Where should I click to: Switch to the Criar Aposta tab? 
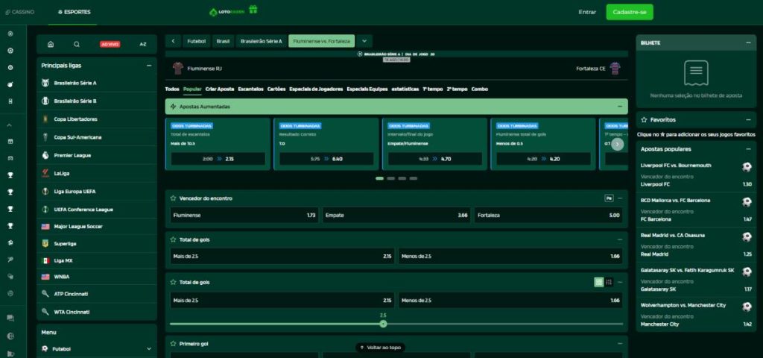coord(220,89)
